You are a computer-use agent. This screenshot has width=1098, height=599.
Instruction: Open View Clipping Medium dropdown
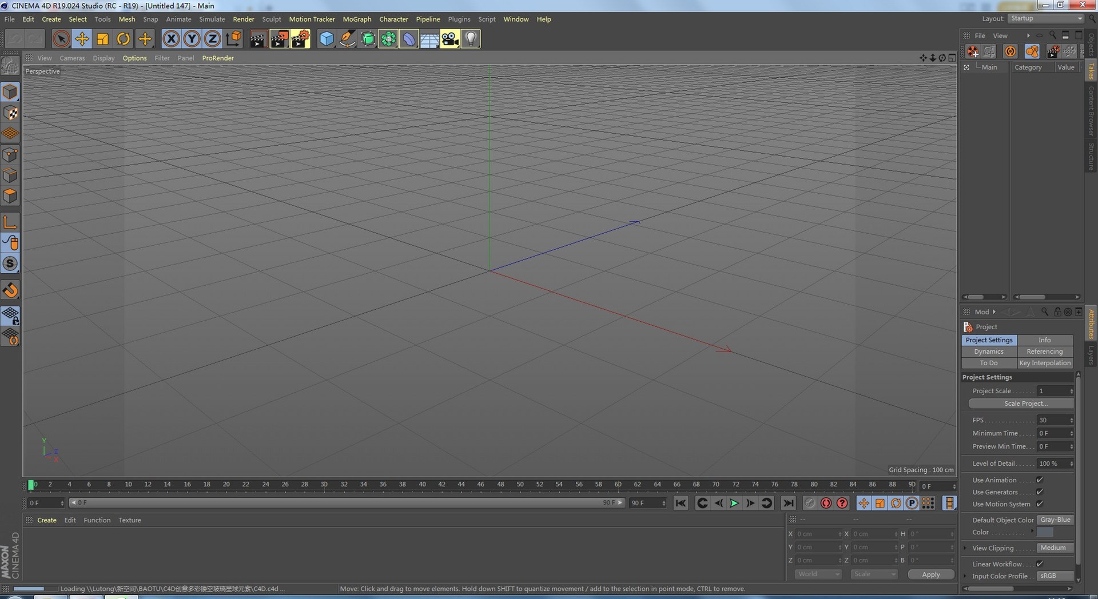(x=1055, y=548)
